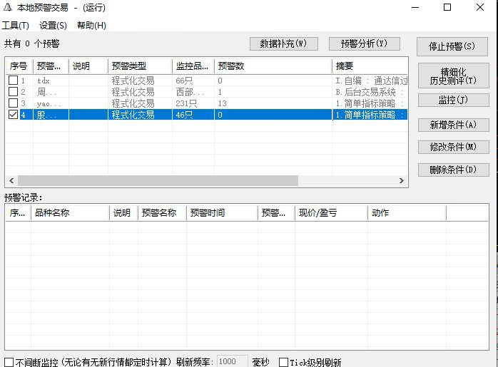Open the 工具(T) menu
498x367 pixels.
(15, 26)
